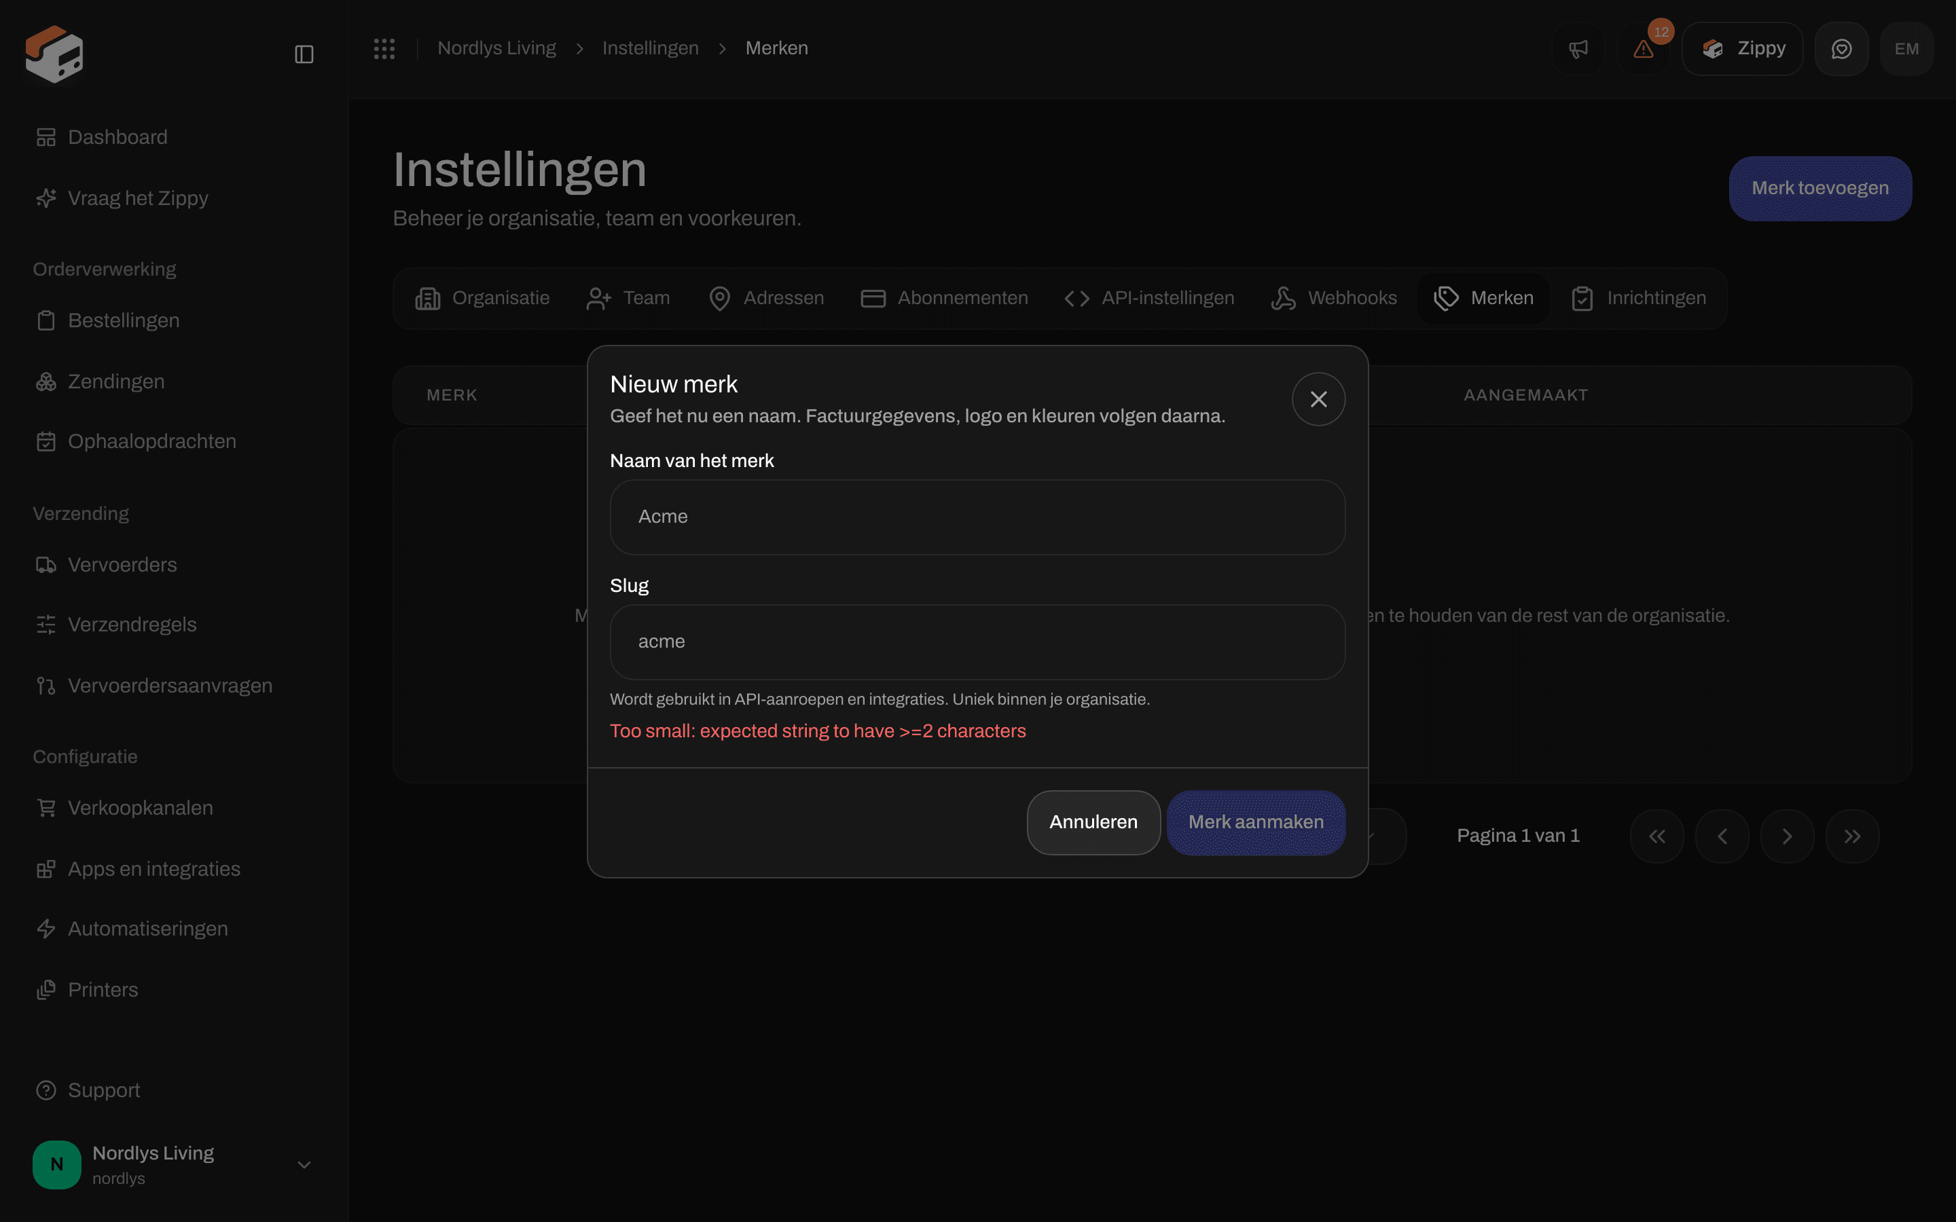The width and height of the screenshot is (1956, 1222).
Task: Open Verzendregels page
Action: 174,625
